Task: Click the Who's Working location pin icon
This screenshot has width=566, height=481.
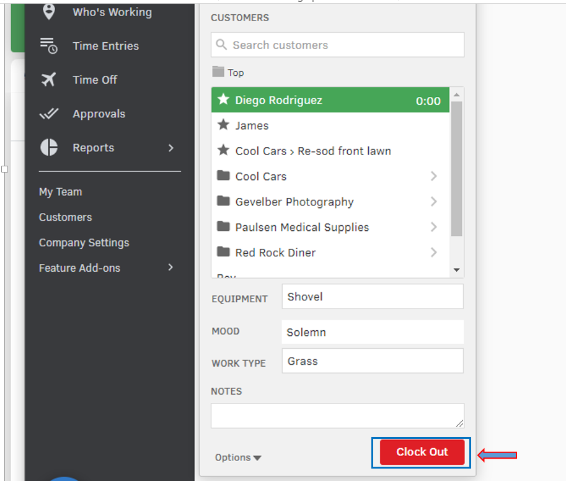Action: pos(48,12)
